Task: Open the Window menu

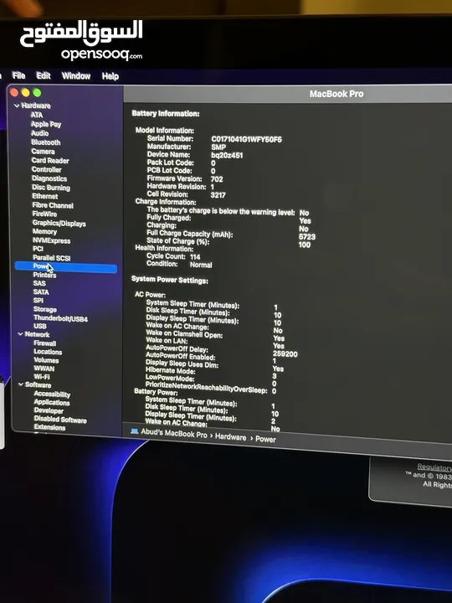Action: [x=76, y=75]
